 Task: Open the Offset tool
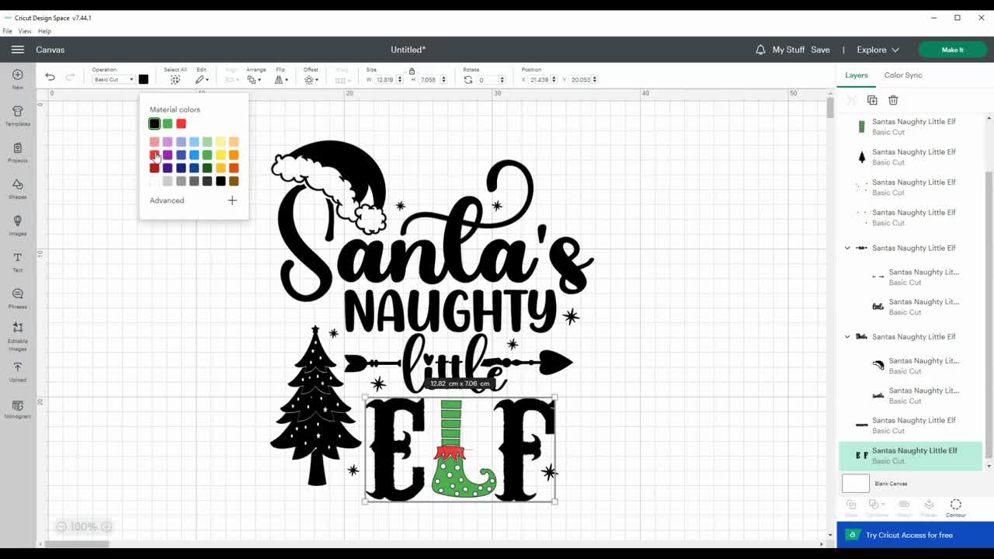[311, 80]
